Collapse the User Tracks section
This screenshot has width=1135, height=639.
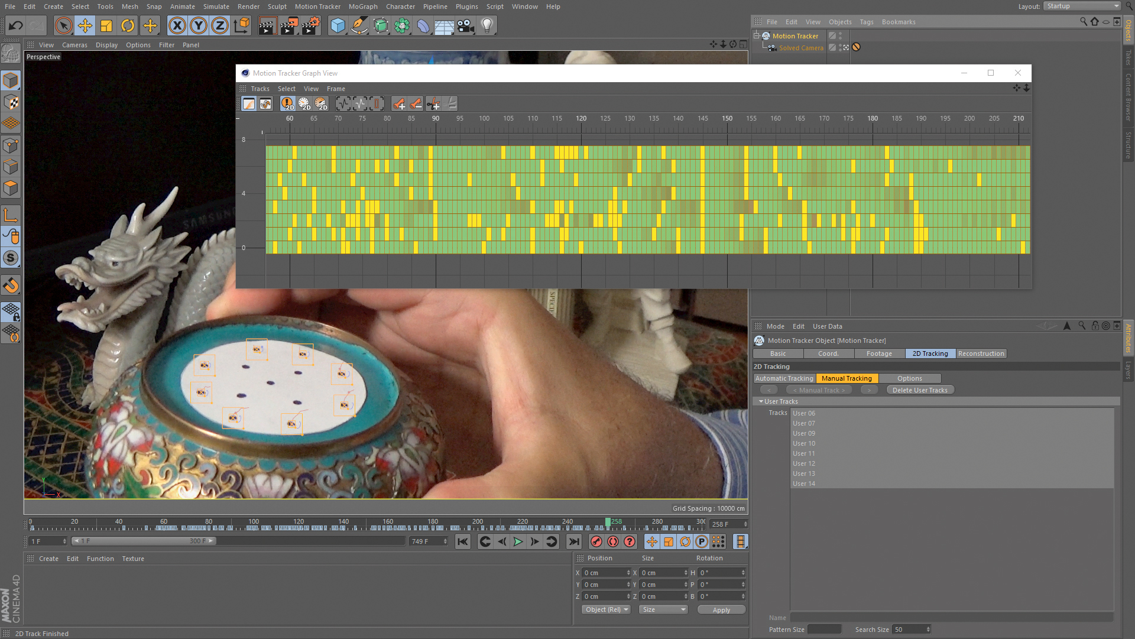(x=760, y=401)
